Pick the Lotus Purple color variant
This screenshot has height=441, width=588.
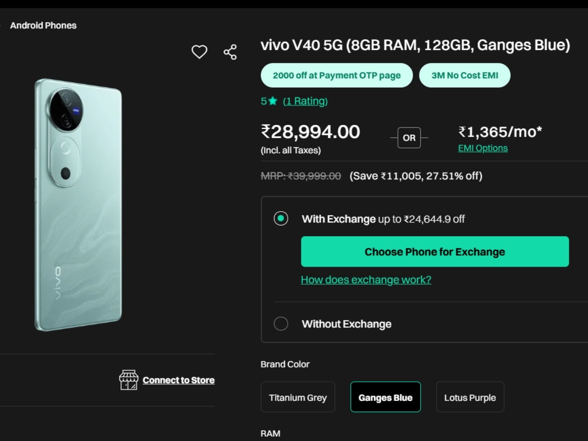point(470,397)
